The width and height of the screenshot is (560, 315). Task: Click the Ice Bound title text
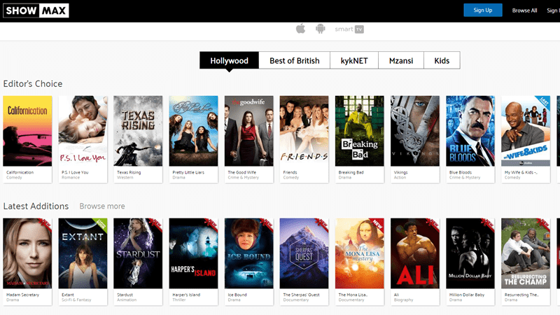click(237, 295)
